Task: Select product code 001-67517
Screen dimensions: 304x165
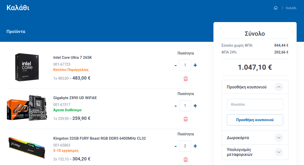Action: click(62, 105)
